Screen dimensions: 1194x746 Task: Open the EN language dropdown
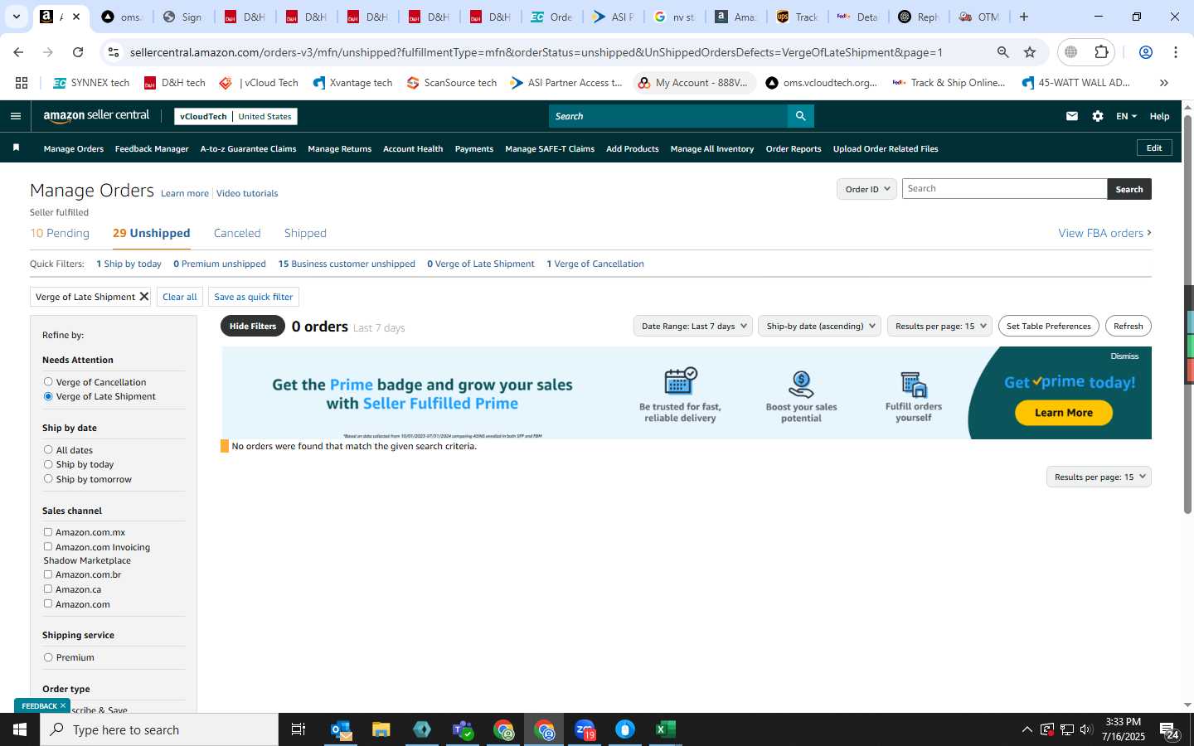pyautogui.click(x=1126, y=116)
